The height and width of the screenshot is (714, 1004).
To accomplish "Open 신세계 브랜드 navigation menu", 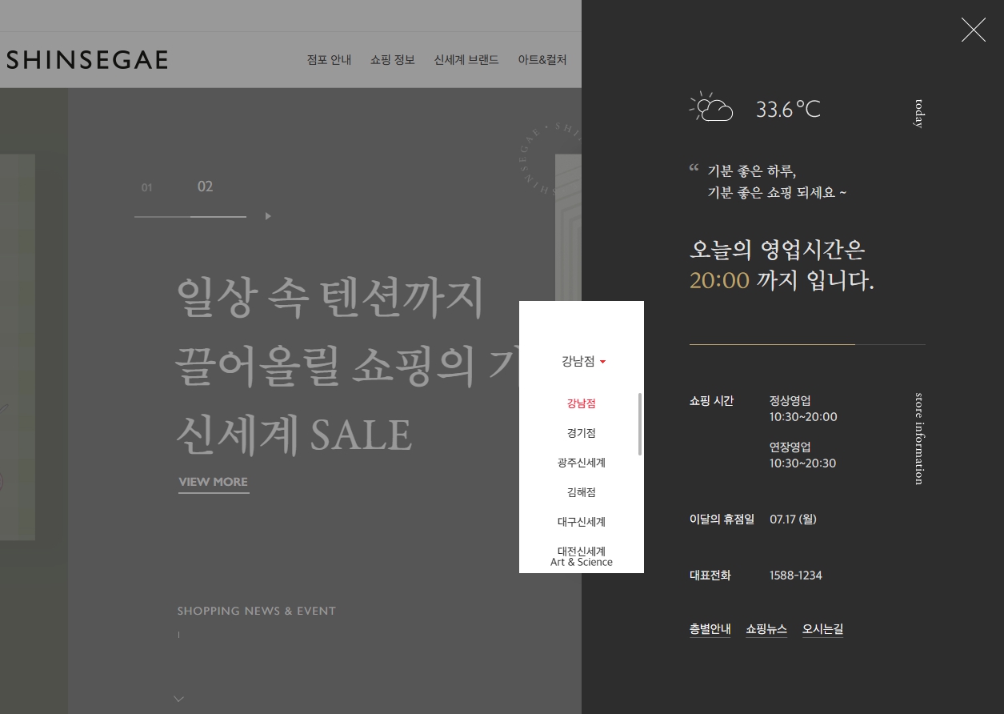I will pos(466,60).
